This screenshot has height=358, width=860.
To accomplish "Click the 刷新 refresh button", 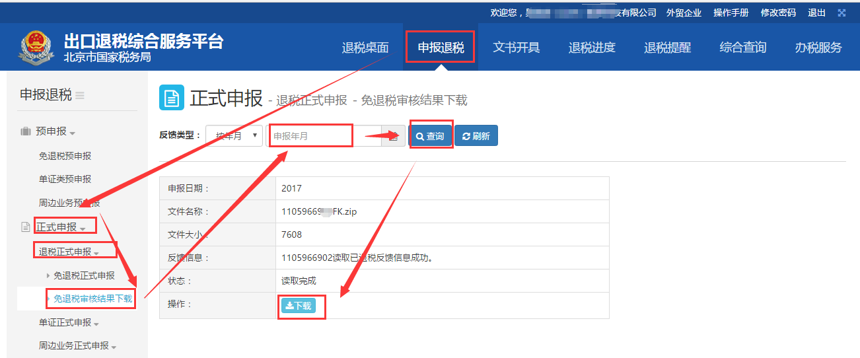I will [x=476, y=136].
